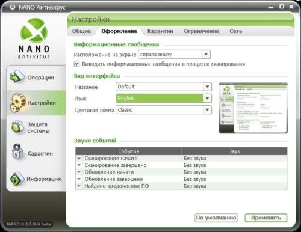Click the NANO 0.10.0.4 beta version label

(x=29, y=224)
